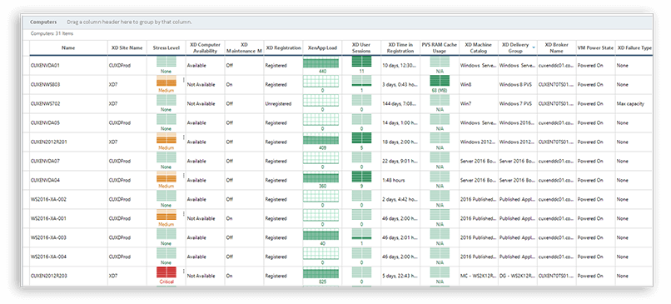Image resolution: width=671 pixels, height=304 pixels.
Task: Click the VM Power State column header
Action: click(x=595, y=48)
